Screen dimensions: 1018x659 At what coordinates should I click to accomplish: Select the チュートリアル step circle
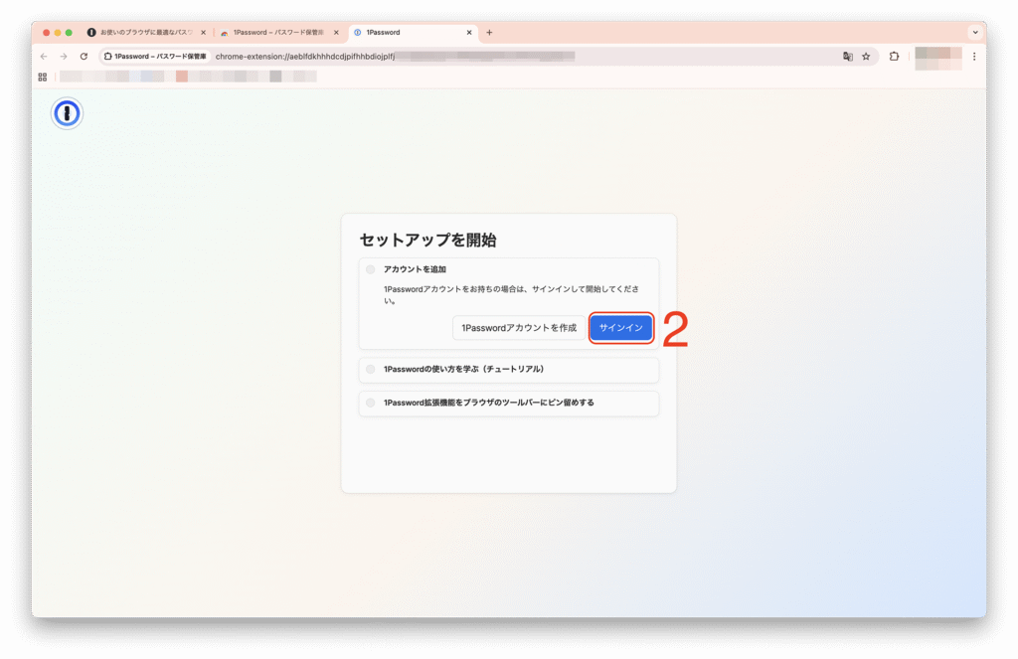pyautogui.click(x=370, y=370)
